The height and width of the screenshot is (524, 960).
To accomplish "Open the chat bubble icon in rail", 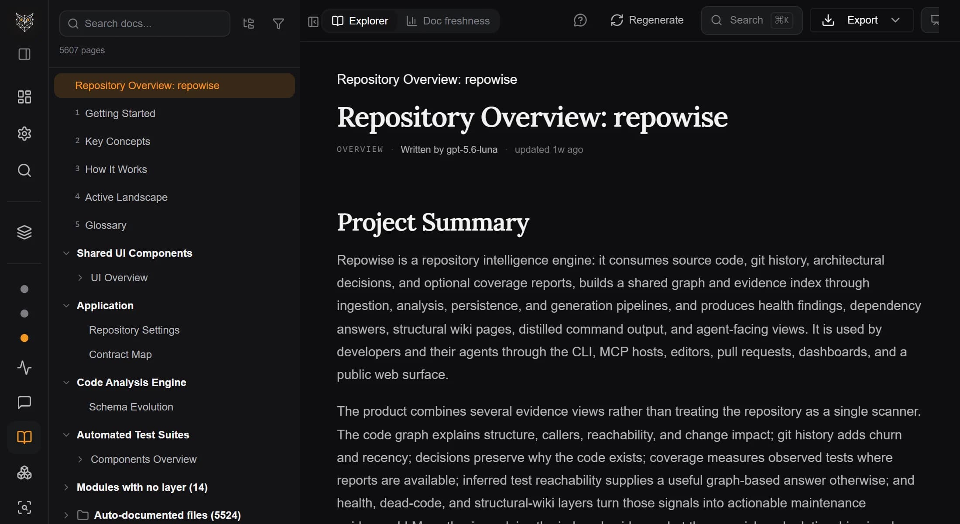I will [24, 402].
